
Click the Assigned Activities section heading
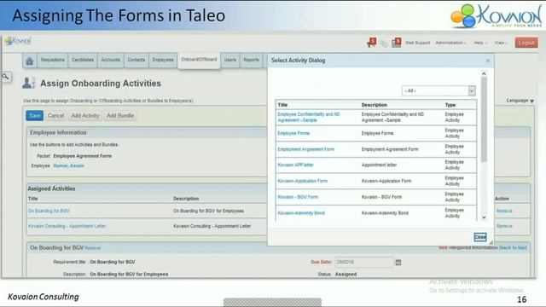click(x=51, y=188)
